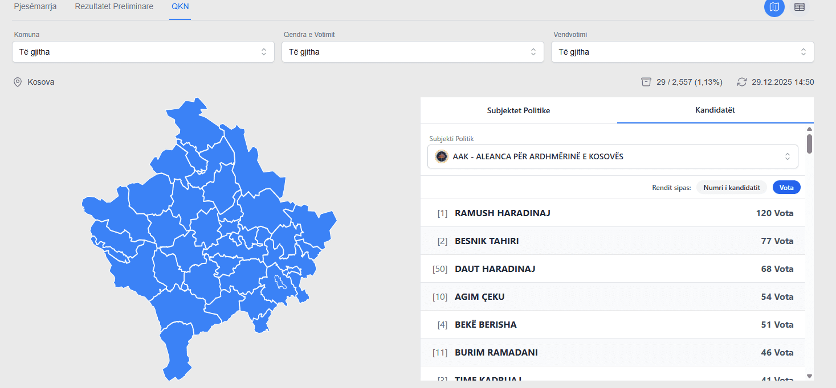Open the Qendra e Votimit dropdown

(x=413, y=52)
